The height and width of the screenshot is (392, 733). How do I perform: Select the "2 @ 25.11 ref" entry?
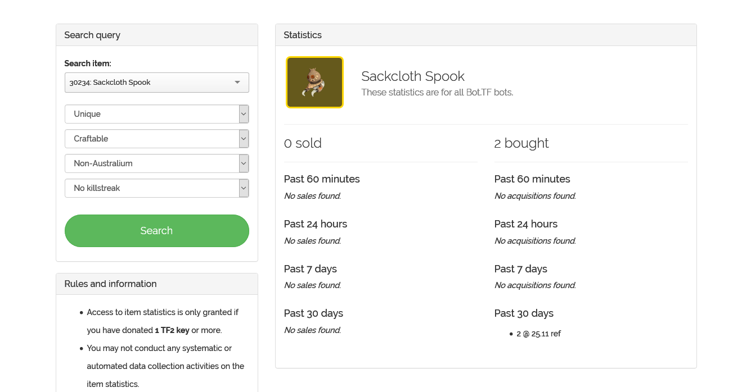538,334
